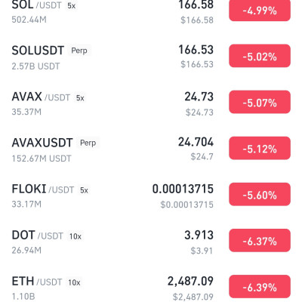The image size is (302, 302).
Task: Open the AVAXUSDT perpetual row
Action: pos(151,148)
